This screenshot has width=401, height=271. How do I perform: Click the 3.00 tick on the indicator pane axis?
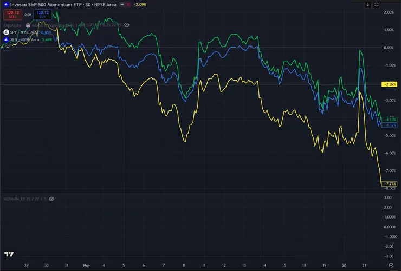coord(387,197)
